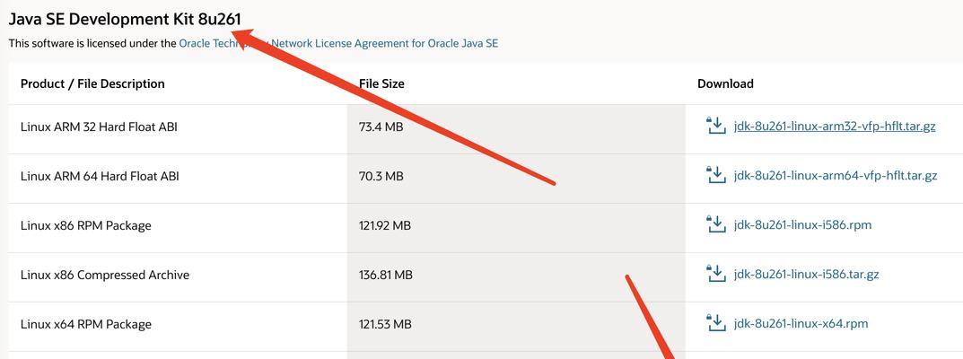963x359 pixels.
Task: Open Oracle Technology Network License Agreement link
Action: [x=338, y=44]
